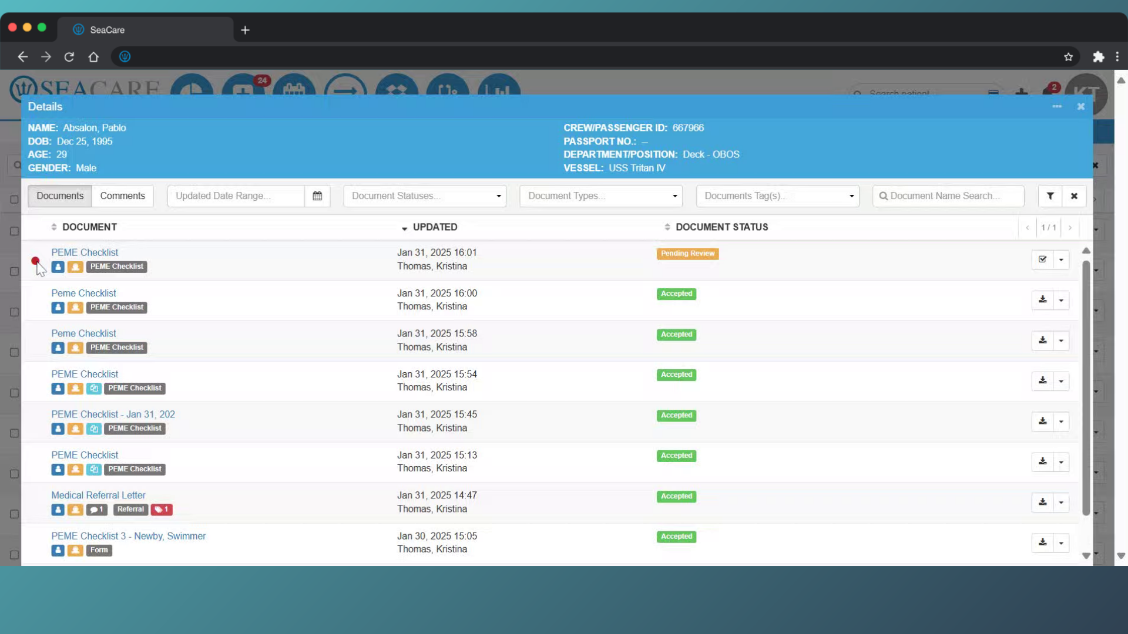The image size is (1128, 634).
Task: Open PEME Checklist - Jan 31, 202 link
Action: click(113, 414)
